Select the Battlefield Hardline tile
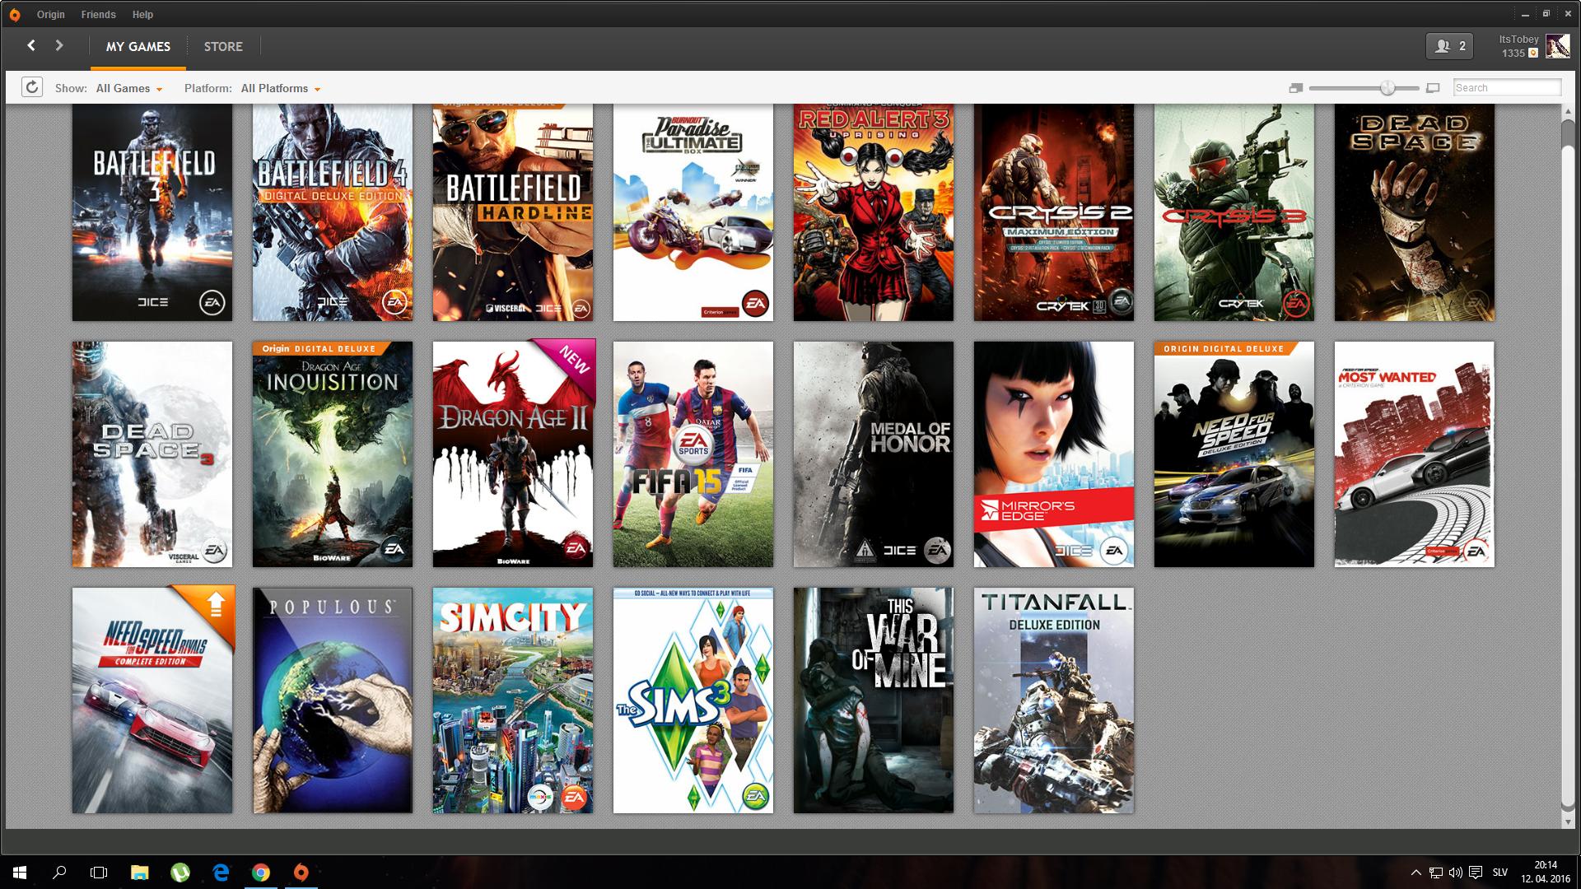 point(513,212)
